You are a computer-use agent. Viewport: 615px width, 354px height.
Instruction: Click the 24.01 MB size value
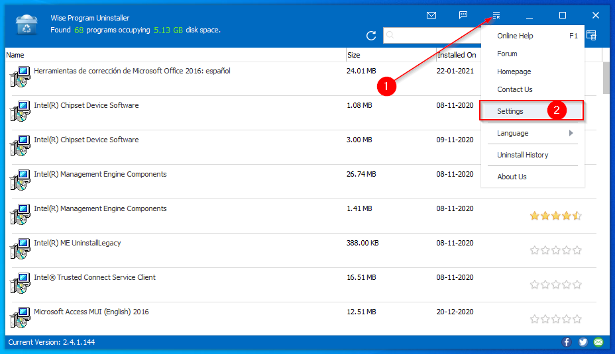click(361, 71)
